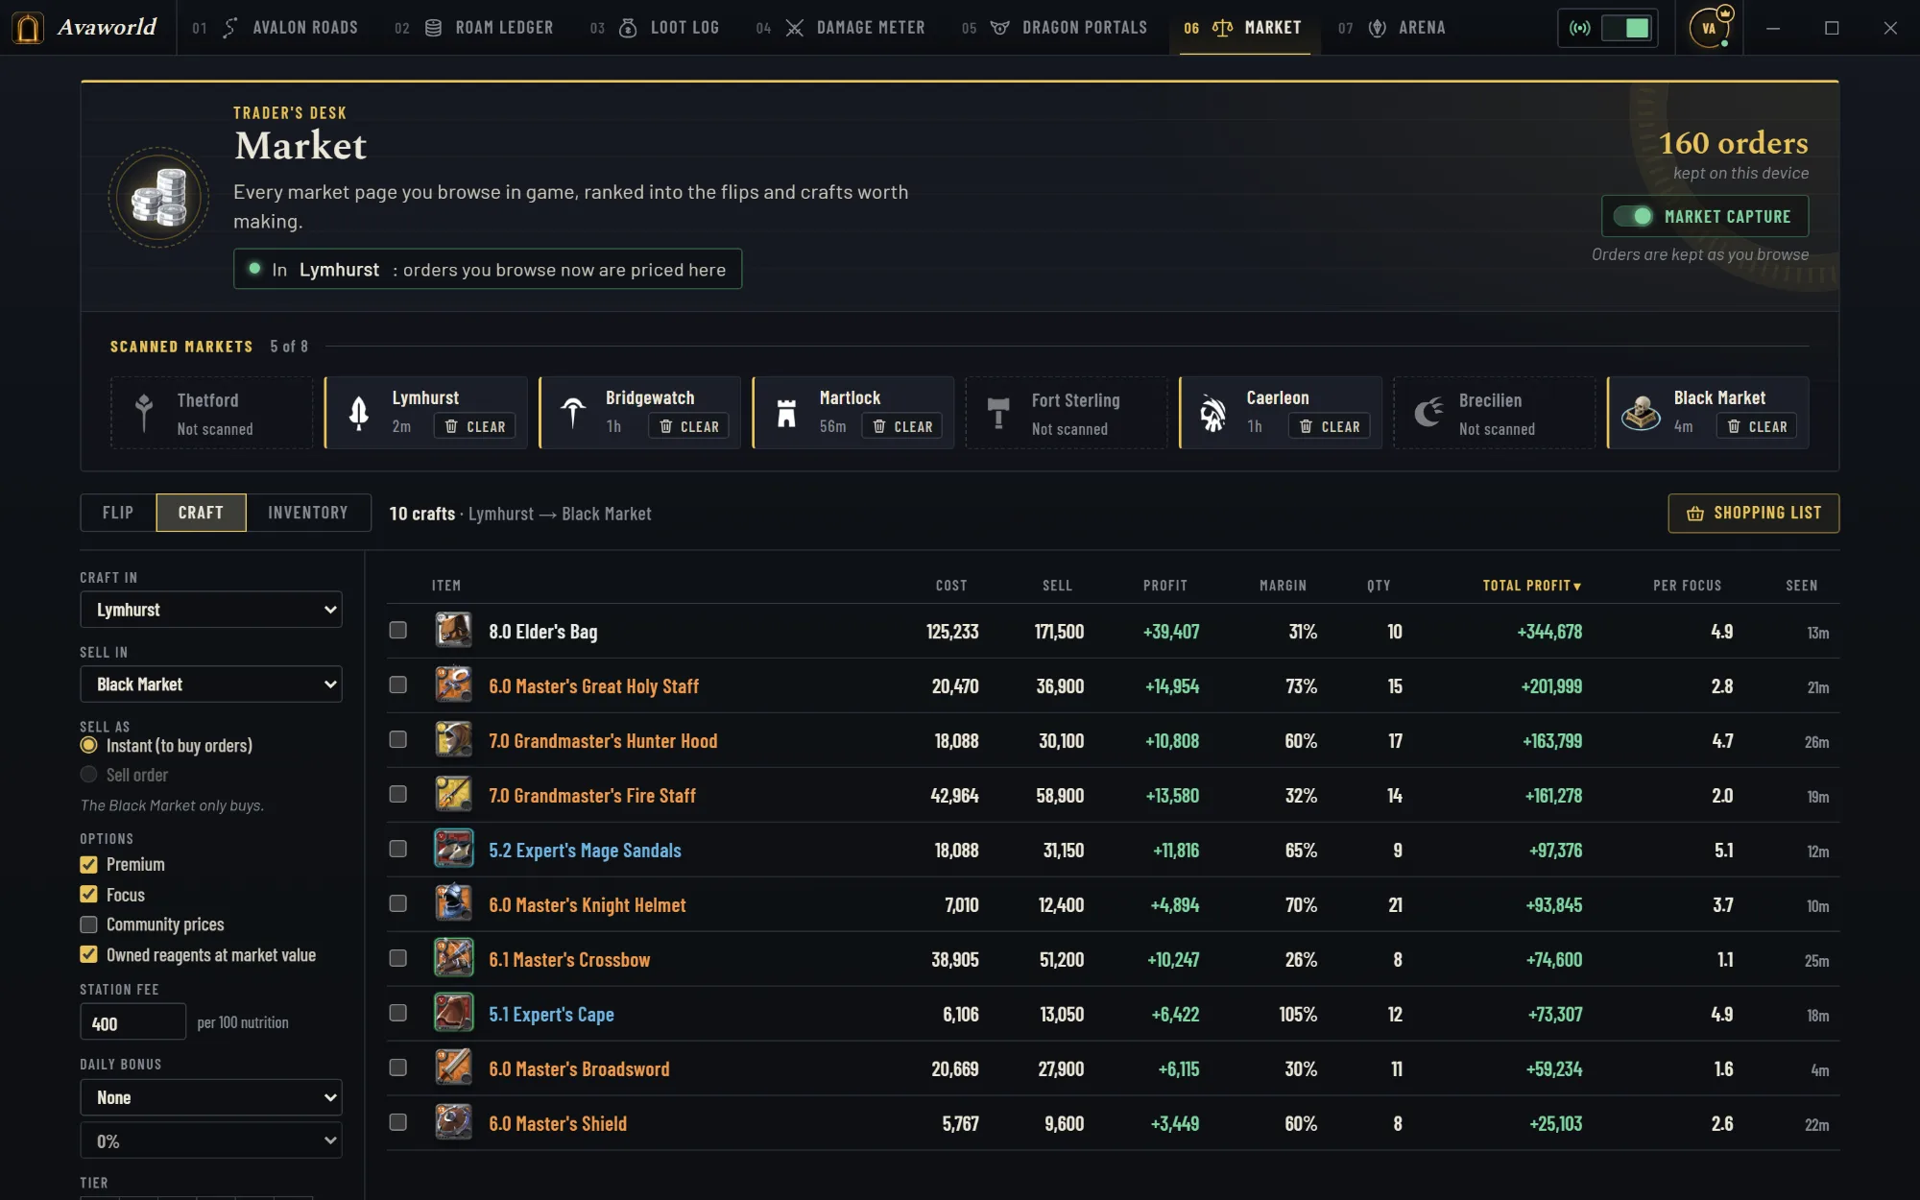Click the 8.0 Elder's Bag item icon

[x=454, y=631]
